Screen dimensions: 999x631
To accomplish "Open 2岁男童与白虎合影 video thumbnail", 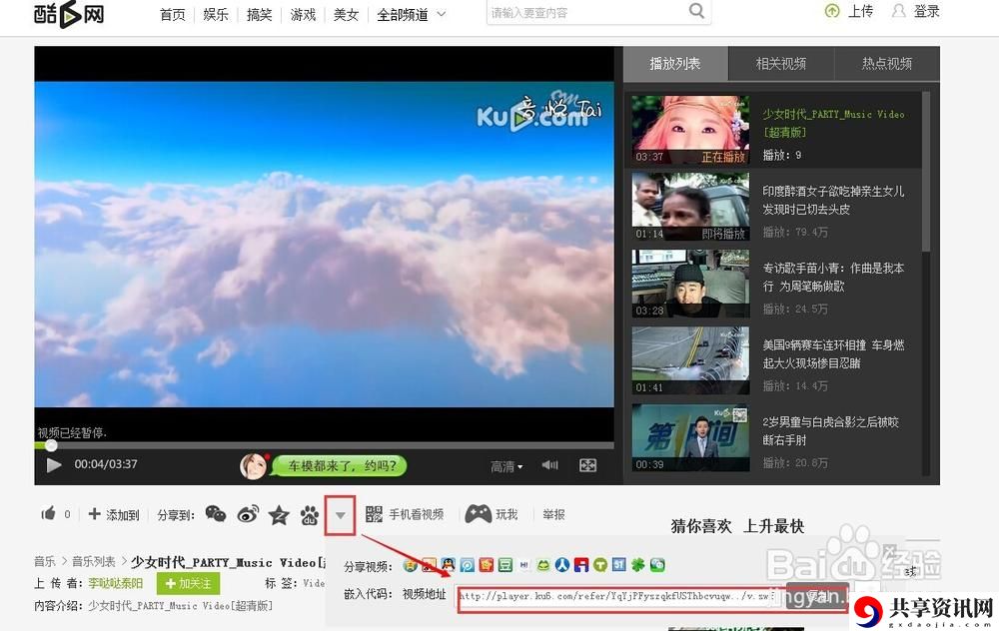I will 690,438.
